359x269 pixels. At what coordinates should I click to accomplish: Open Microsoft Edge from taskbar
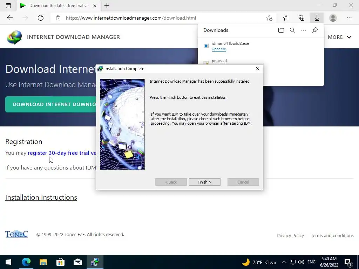click(26, 262)
